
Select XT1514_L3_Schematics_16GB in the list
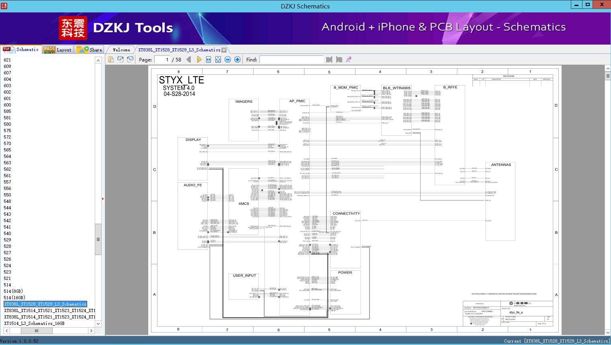(x=34, y=323)
